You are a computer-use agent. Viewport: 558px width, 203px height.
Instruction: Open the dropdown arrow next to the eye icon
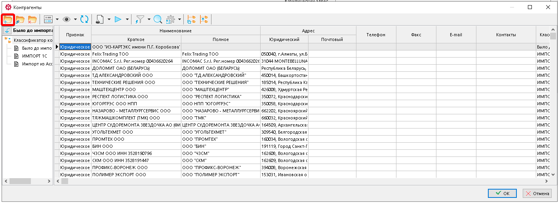click(x=75, y=19)
